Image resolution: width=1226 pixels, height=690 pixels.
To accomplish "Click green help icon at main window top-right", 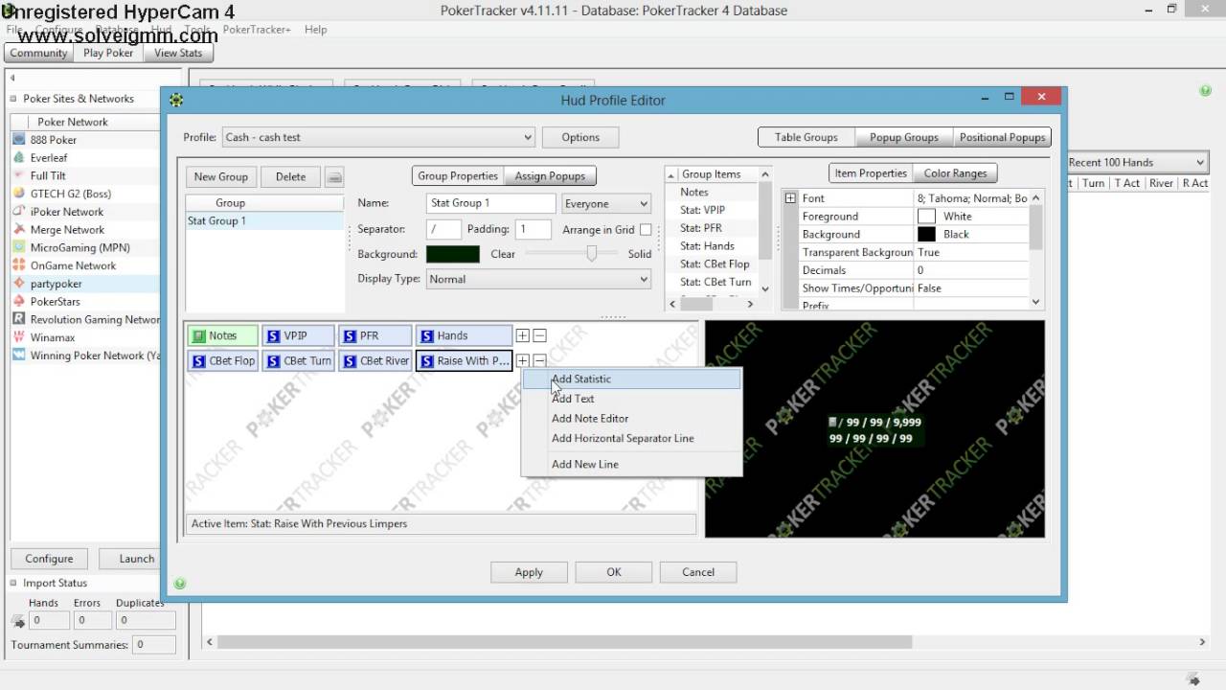I will [x=1205, y=91].
